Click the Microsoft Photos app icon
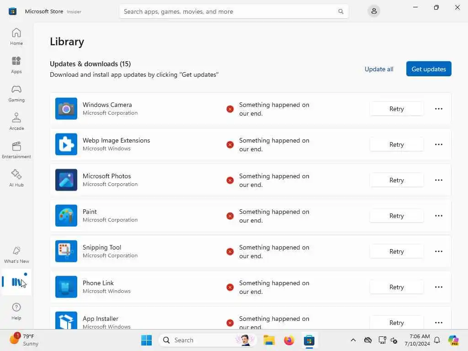Screen dimensions: 468x351 [x=66, y=180]
